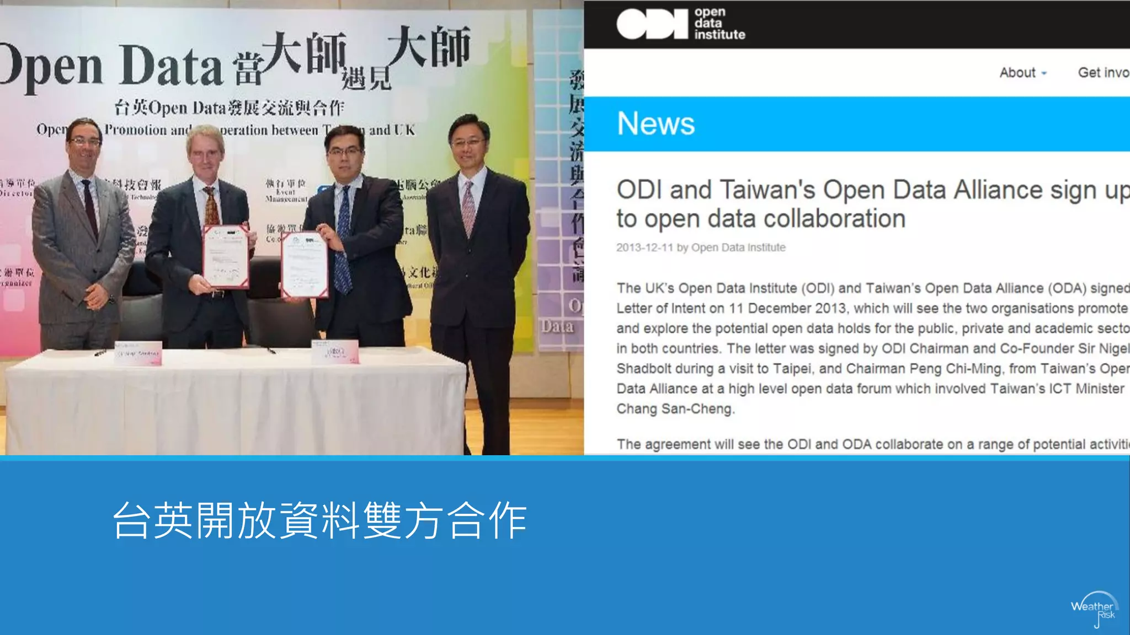Select the line starting The agreement will see

[873, 444]
